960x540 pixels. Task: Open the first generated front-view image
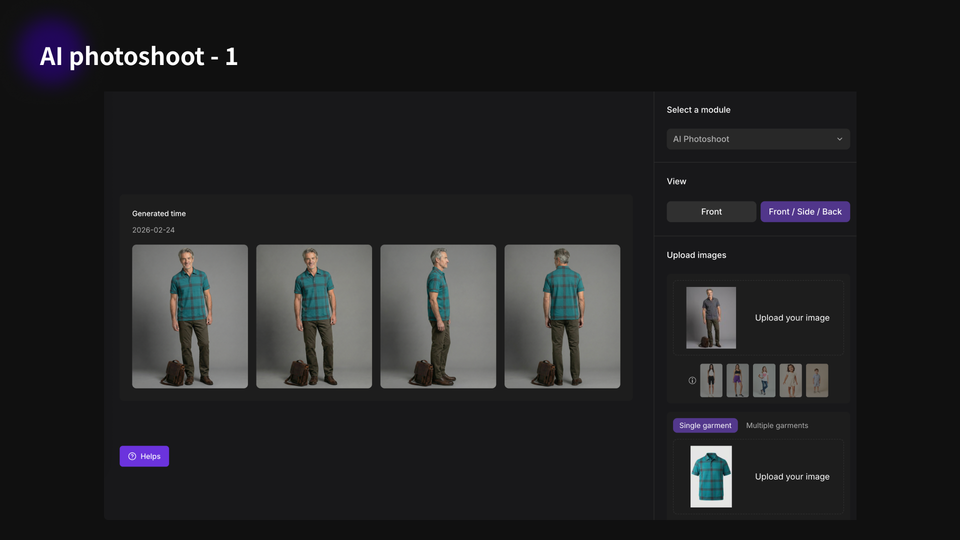pyautogui.click(x=190, y=316)
